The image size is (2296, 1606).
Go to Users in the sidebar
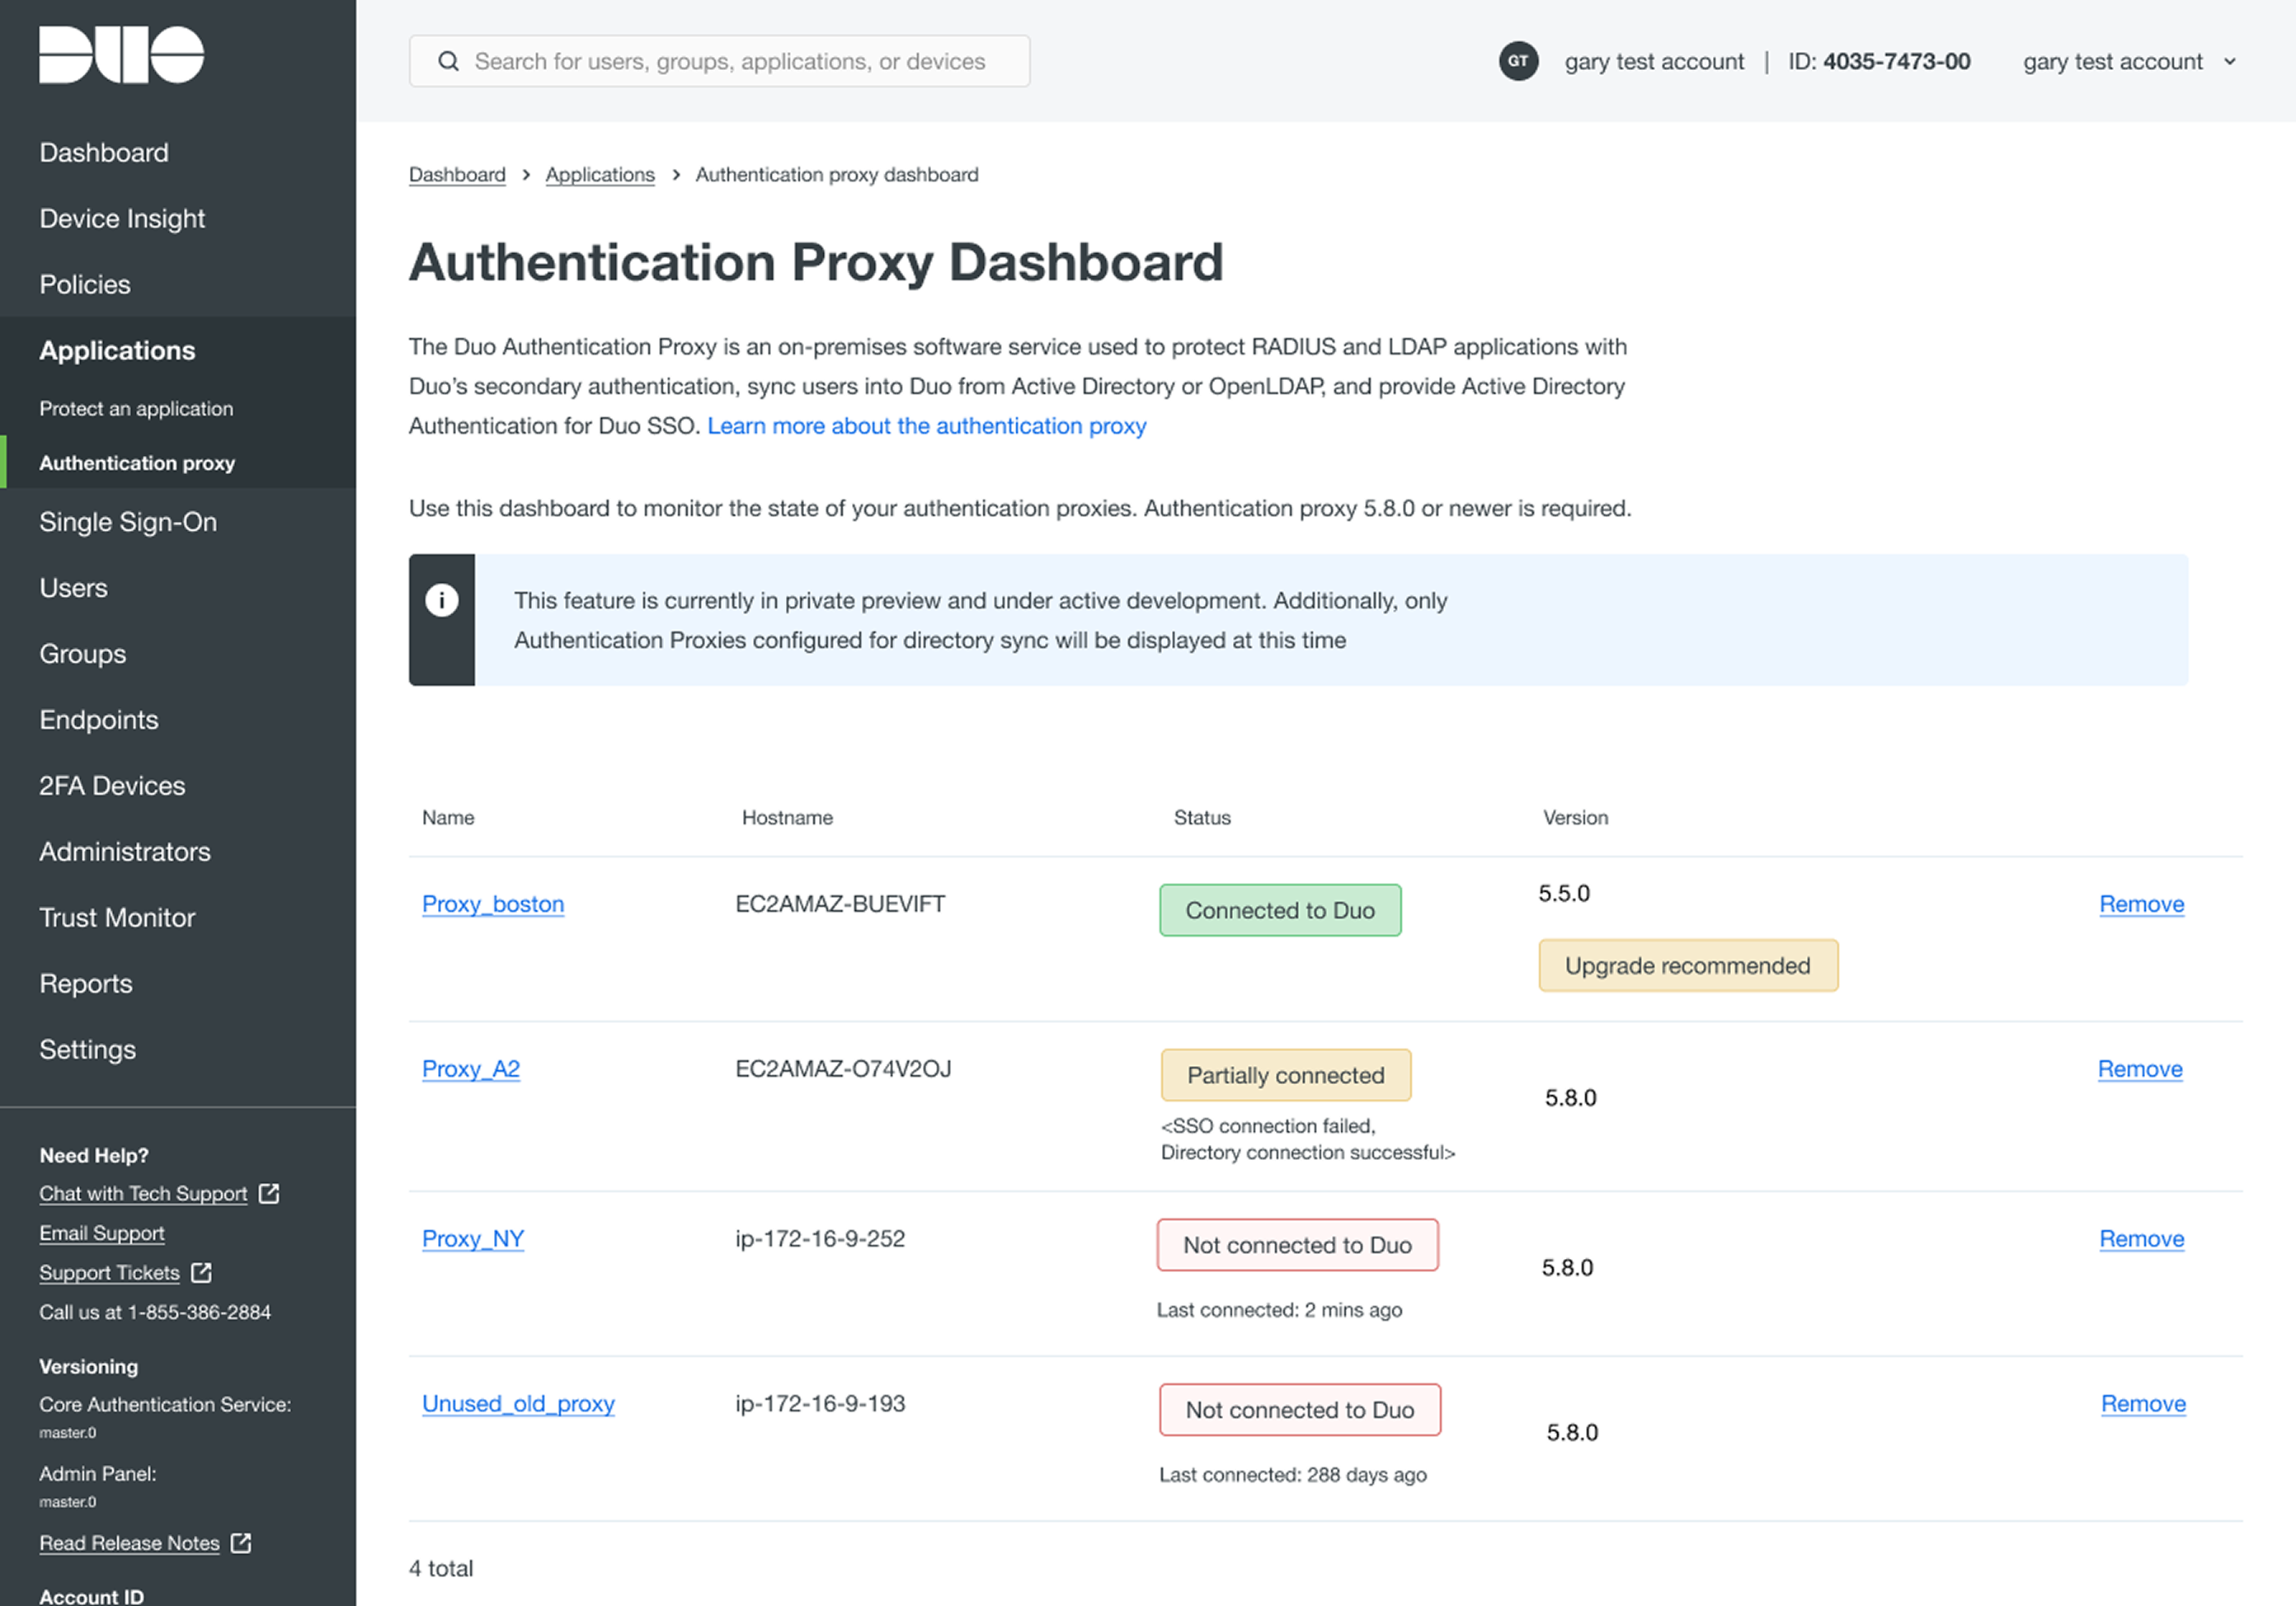73,588
